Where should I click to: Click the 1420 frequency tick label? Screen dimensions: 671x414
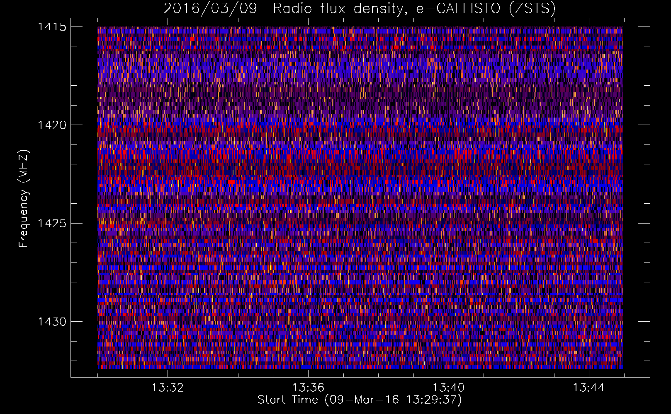click(x=52, y=125)
